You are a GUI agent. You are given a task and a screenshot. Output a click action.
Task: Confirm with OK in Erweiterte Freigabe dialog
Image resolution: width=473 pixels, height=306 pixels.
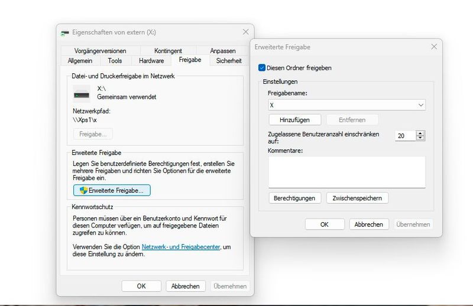325,224
